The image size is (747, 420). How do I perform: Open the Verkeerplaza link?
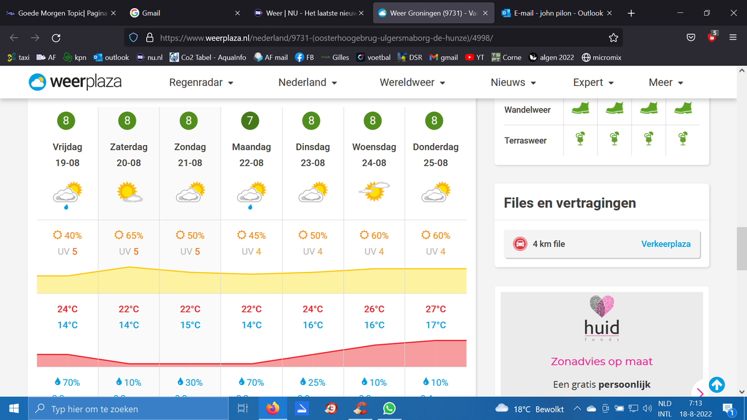665,244
